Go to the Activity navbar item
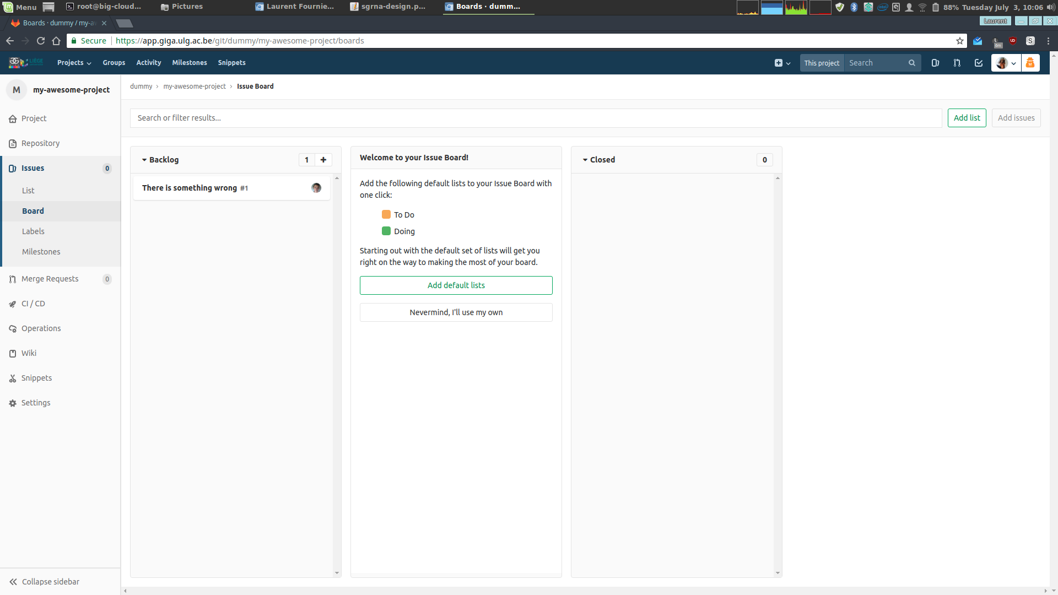This screenshot has width=1058, height=595. point(149,63)
